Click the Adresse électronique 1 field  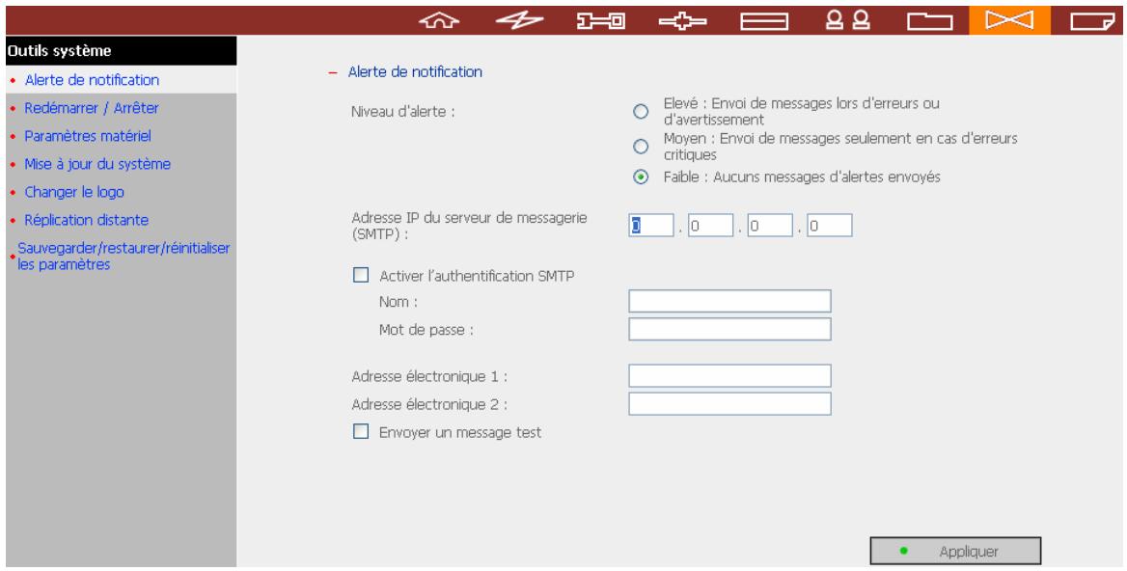click(x=729, y=375)
